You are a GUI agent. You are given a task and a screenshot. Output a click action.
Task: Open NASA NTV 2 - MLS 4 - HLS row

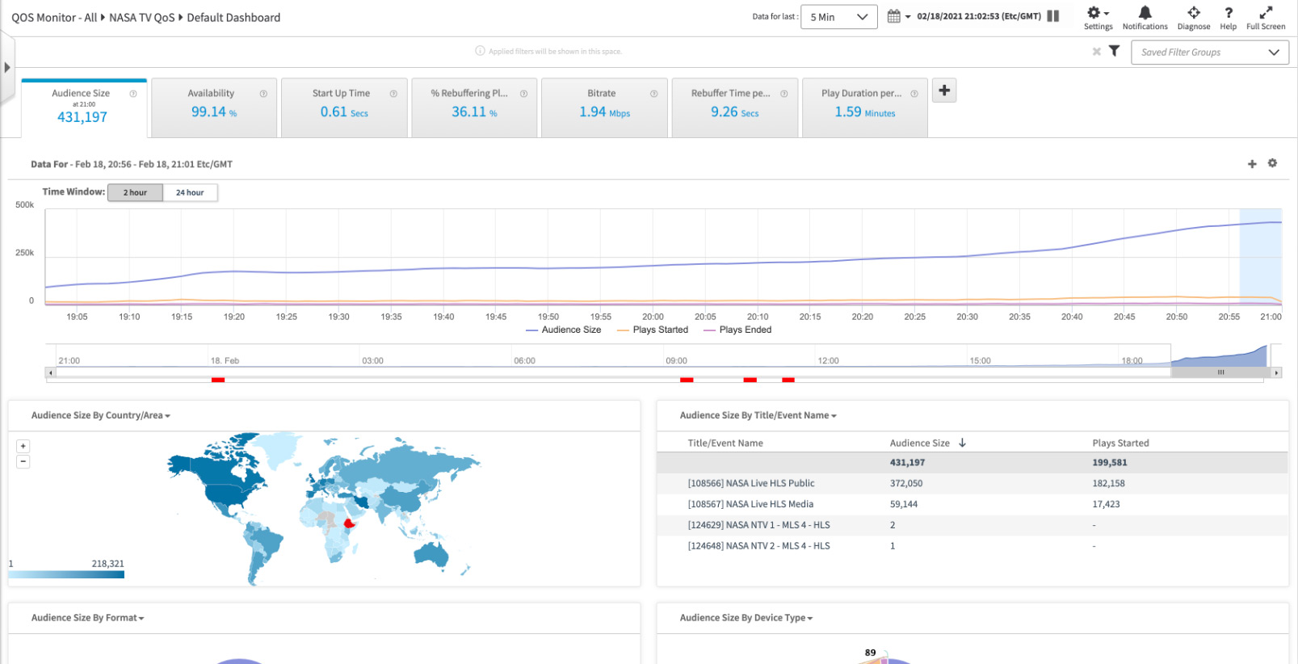(972, 546)
